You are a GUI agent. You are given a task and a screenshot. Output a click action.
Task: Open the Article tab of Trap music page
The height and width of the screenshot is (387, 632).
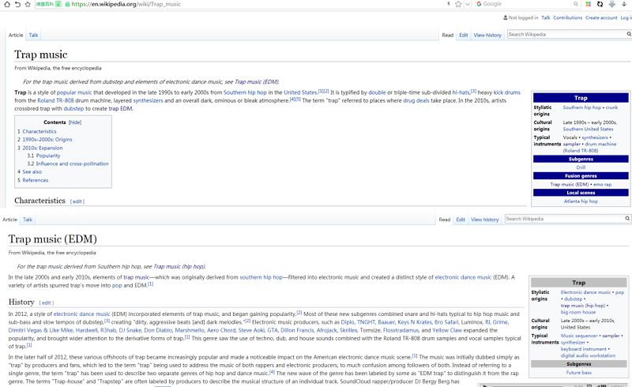(x=16, y=35)
